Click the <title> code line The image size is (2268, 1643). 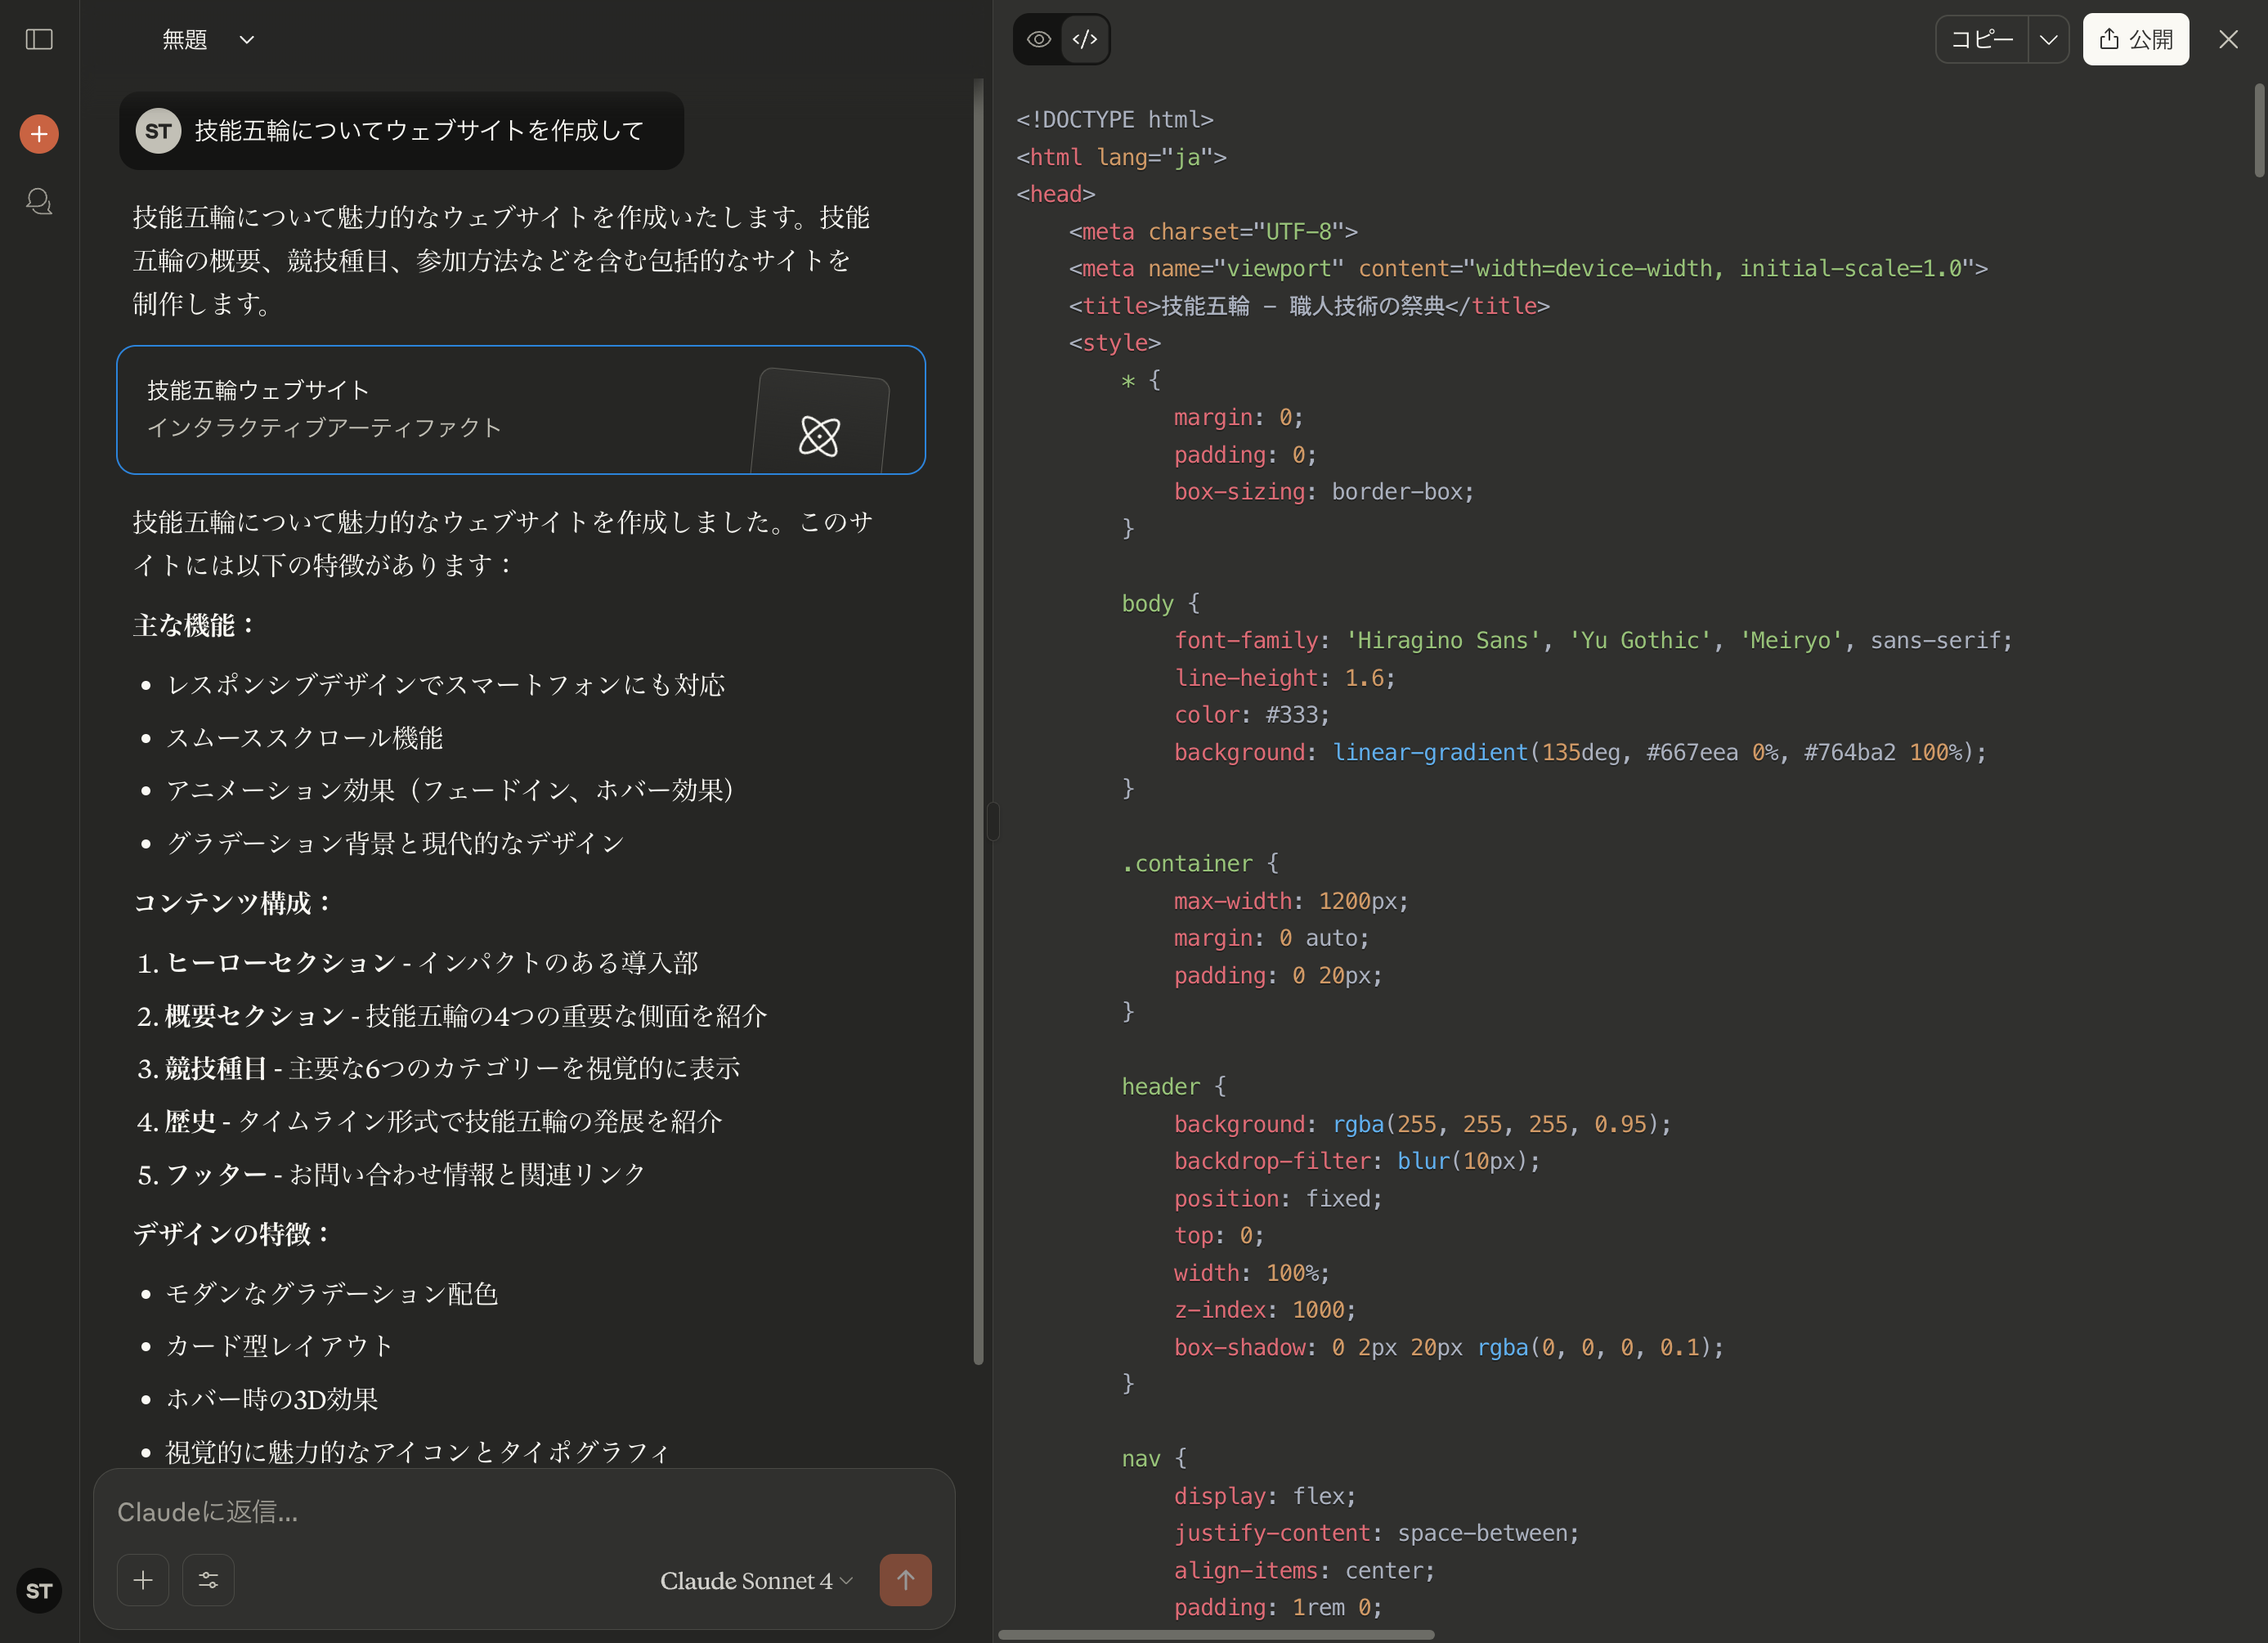pos(1309,306)
